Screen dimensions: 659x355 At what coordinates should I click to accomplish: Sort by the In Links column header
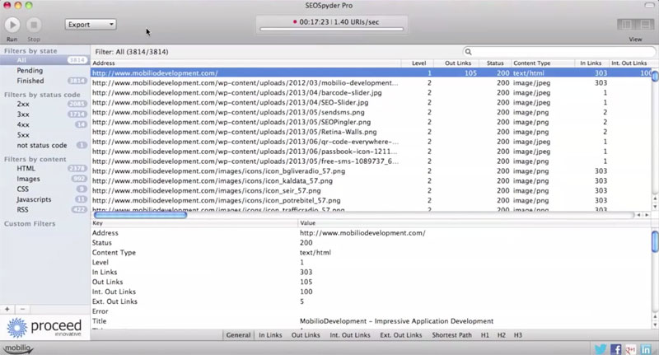tap(591, 63)
